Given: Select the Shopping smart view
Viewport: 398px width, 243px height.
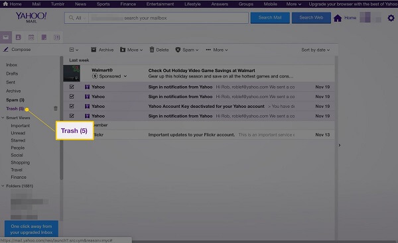Looking at the screenshot, I should tap(21, 162).
